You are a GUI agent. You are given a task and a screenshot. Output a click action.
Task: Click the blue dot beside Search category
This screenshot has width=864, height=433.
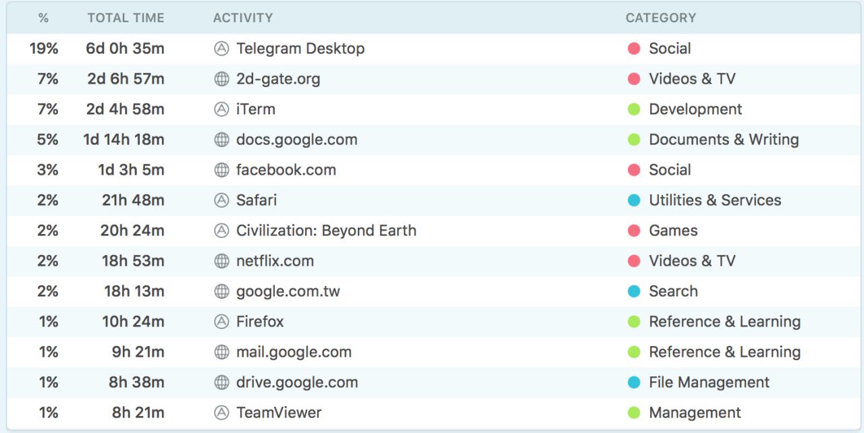tap(634, 291)
